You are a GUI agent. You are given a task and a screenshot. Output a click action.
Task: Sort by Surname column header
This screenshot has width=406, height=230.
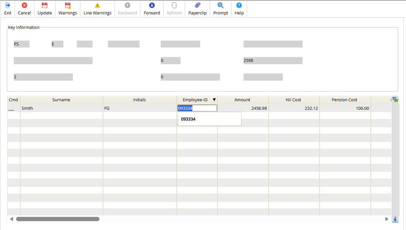[61, 100]
